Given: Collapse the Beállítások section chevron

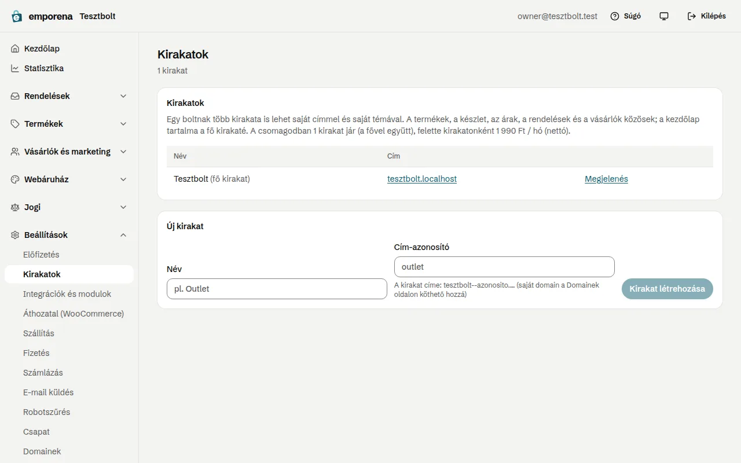Looking at the screenshot, I should (123, 235).
